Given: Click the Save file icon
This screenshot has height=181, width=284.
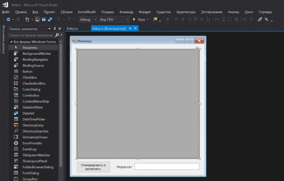Looking at the screenshot, I should tap(44, 19).
